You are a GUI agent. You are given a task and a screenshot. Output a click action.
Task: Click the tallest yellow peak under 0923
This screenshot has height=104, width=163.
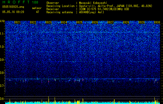(x=48, y=100)
